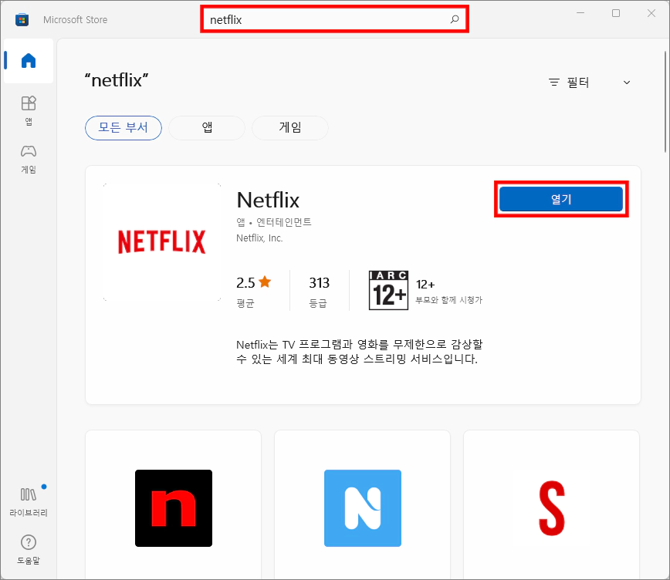Select the 앱 filter tab

(207, 128)
